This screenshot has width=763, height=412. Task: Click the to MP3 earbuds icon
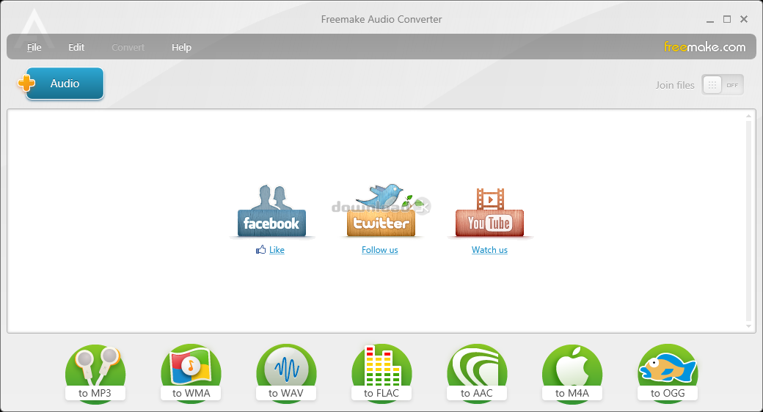point(95,373)
